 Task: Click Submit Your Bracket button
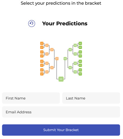pos(61,130)
